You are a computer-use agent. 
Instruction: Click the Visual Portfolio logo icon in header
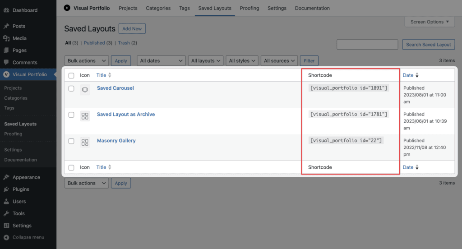click(67, 8)
